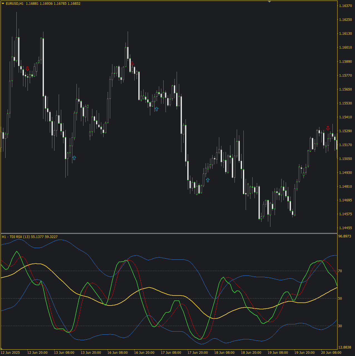
Task: Select the blue up arrow on 13 Jun
Action: 74,158
